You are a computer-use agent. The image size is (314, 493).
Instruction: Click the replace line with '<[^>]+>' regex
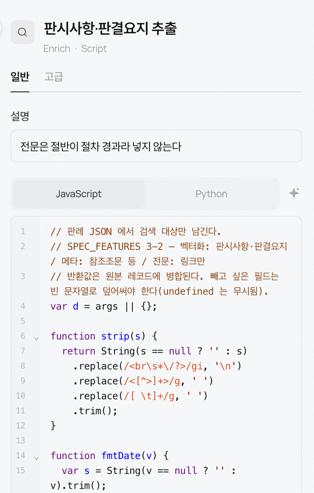point(143,381)
